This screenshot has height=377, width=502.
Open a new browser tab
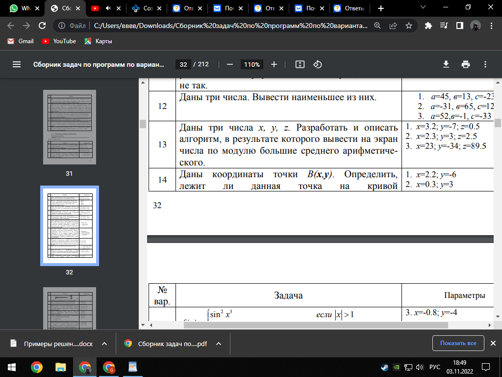coord(380,9)
